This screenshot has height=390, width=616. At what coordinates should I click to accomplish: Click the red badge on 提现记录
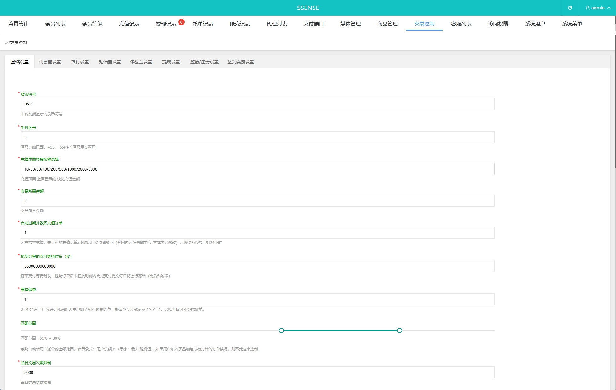181,22
